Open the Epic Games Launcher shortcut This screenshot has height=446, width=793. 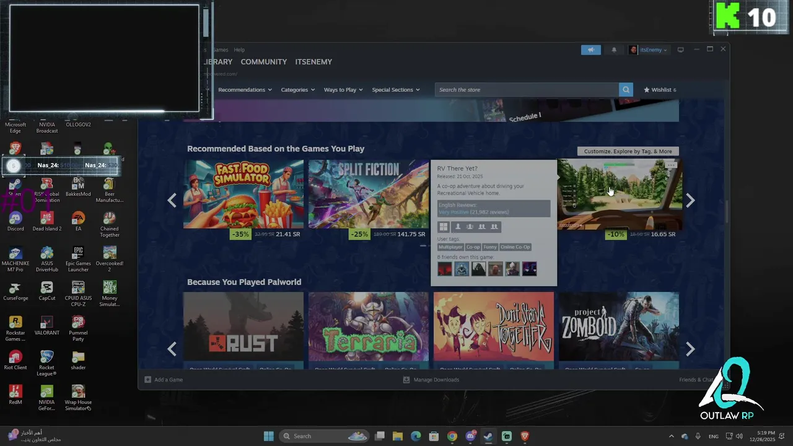pos(78,260)
